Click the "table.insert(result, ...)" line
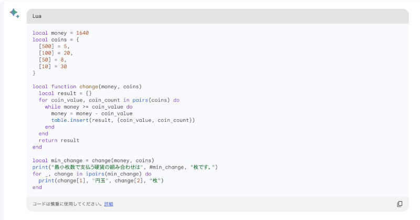This screenshot has width=420, height=220. (123, 120)
